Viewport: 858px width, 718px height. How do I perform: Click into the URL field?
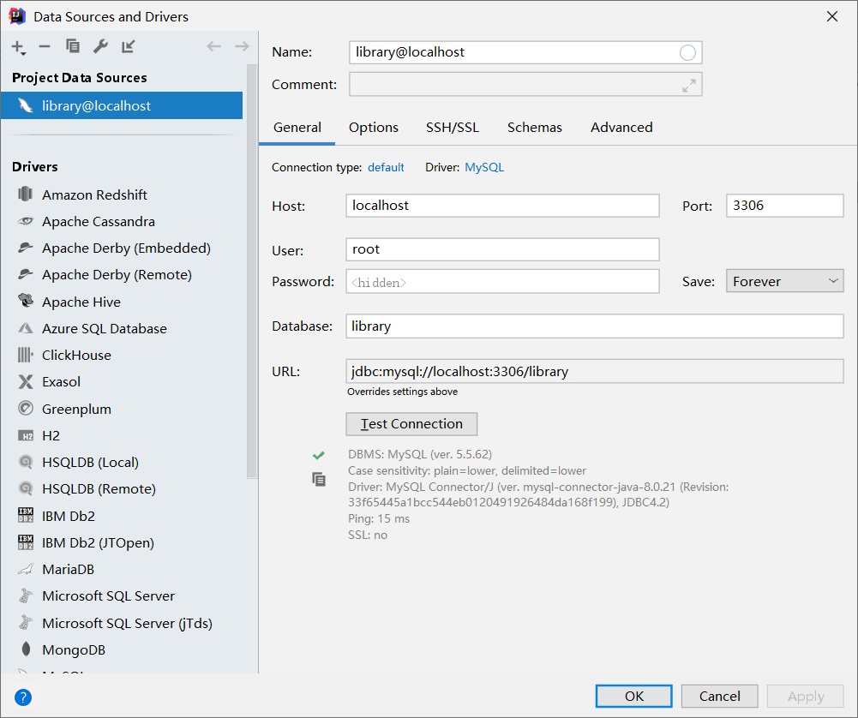[594, 371]
